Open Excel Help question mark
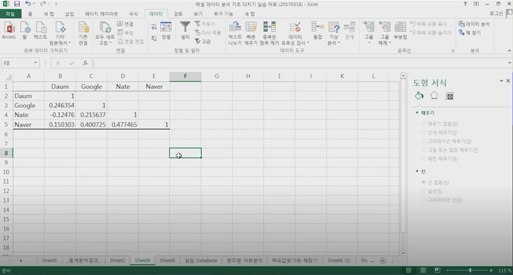 465,4
